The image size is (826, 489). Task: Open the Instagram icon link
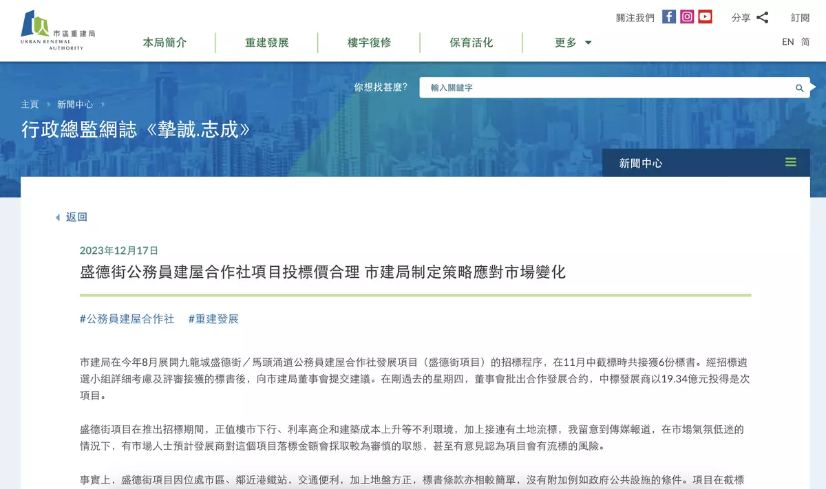687,17
